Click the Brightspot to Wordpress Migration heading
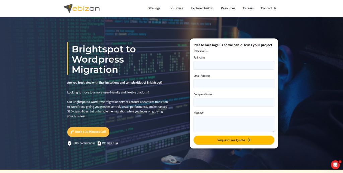This screenshot has width=343, height=173. click(104, 59)
